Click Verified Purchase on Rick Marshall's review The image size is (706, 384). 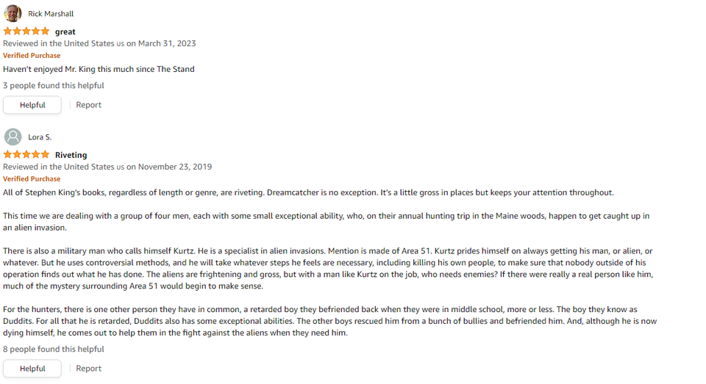point(32,56)
